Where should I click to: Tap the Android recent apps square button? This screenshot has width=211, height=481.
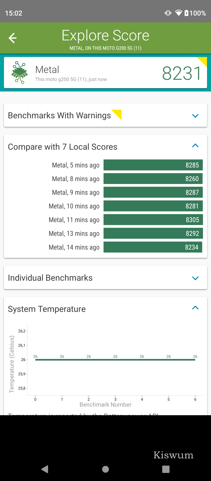pyautogui.click(x=166, y=469)
